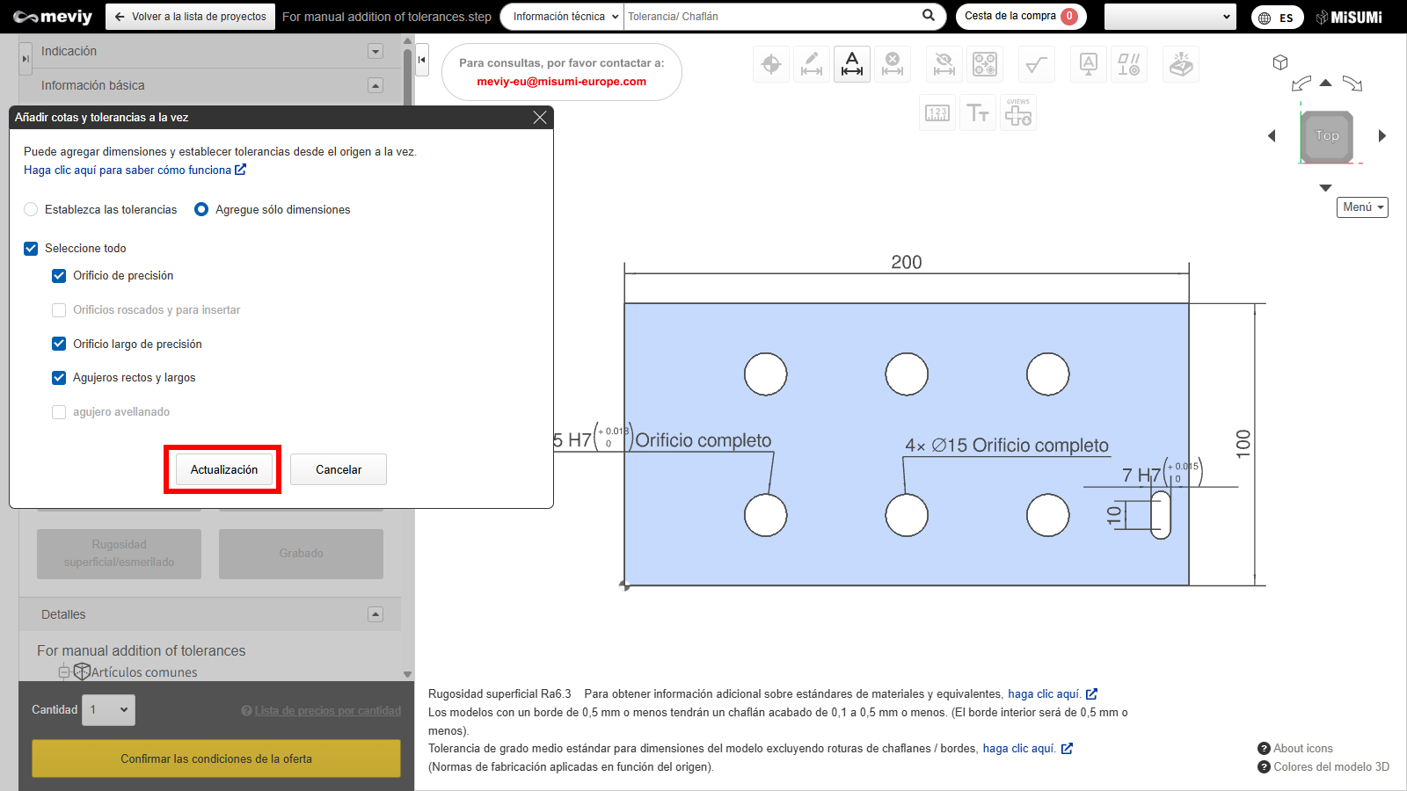Screen dimensions: 1407x791
Task: Click the Tolerancia/Chaflán search field
Action: pyautogui.click(x=769, y=17)
